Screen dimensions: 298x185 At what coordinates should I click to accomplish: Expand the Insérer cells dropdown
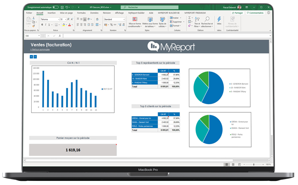point(181,18)
